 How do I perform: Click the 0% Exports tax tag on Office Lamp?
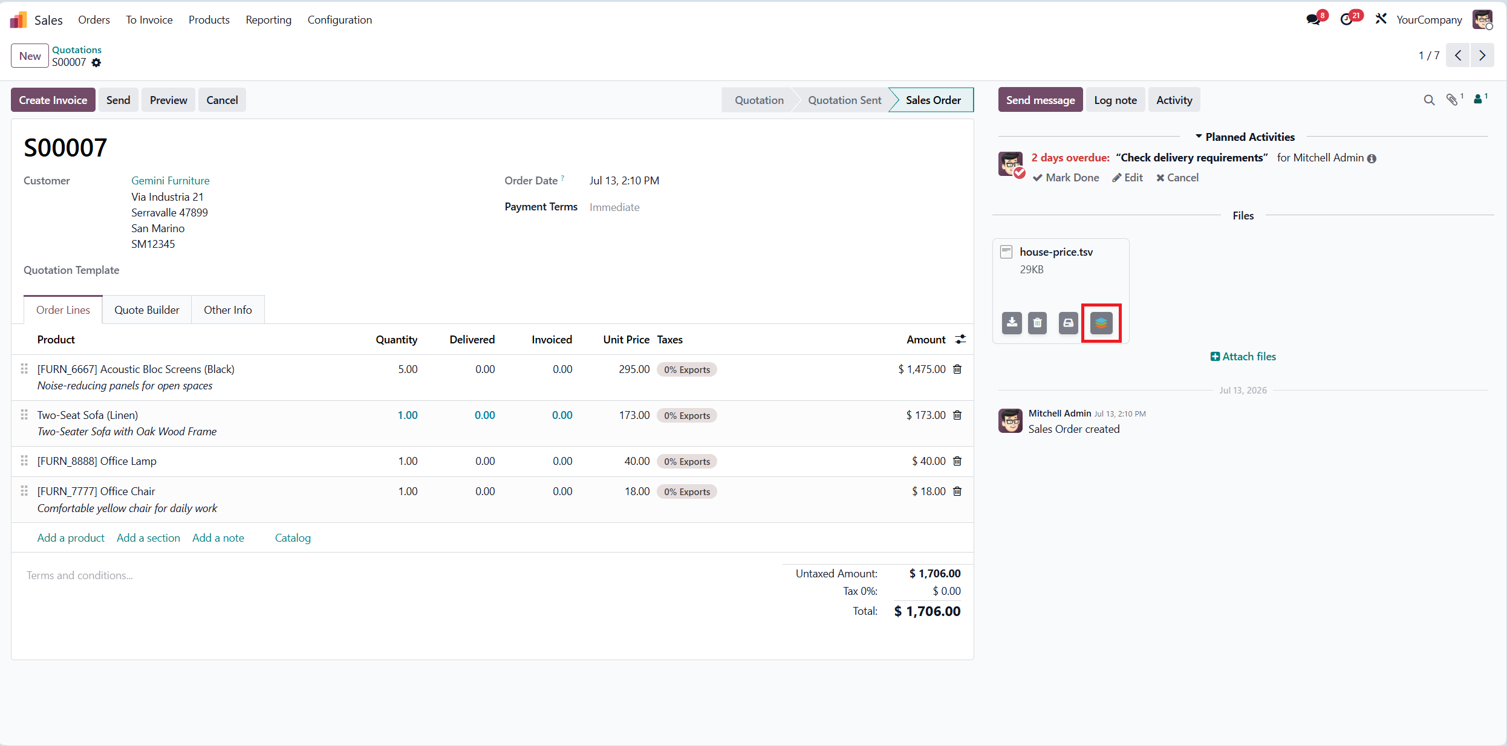(687, 461)
